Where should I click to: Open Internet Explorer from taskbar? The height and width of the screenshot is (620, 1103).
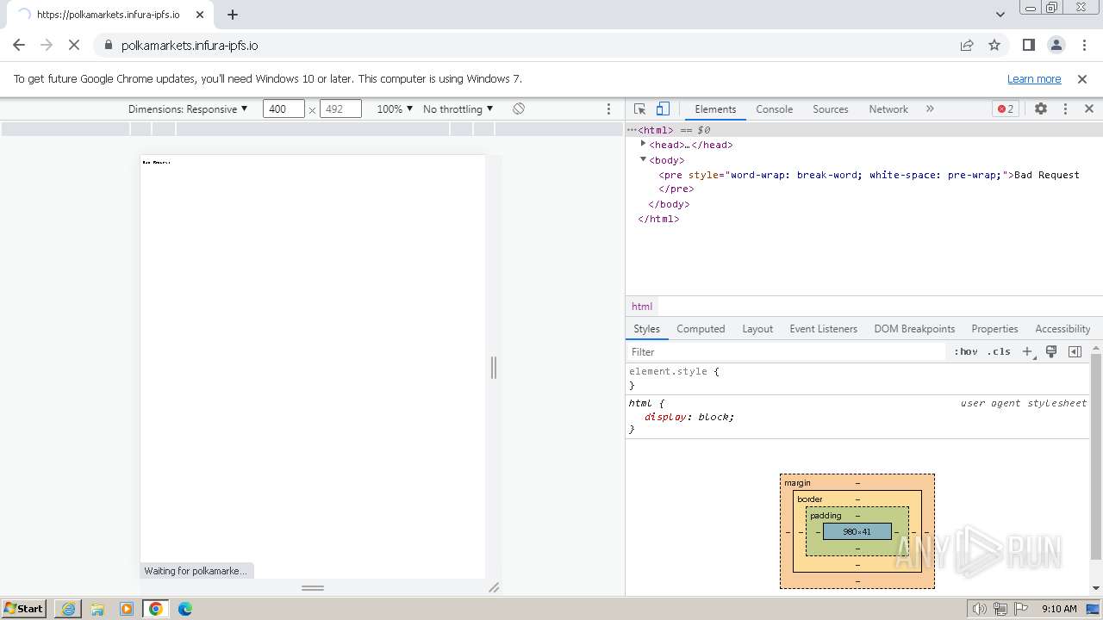(68, 609)
